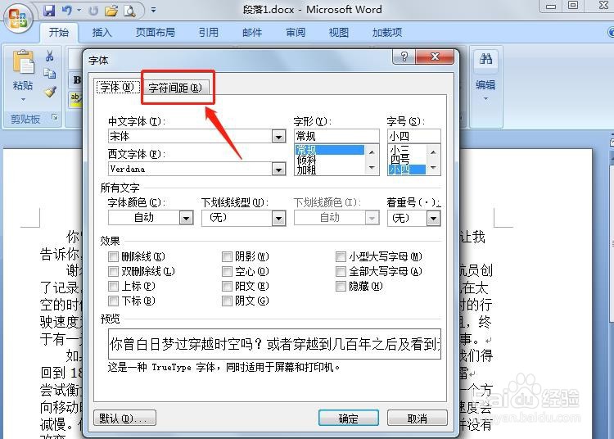
Task: Toggle the 阴文 checkbox
Action: coord(227,301)
